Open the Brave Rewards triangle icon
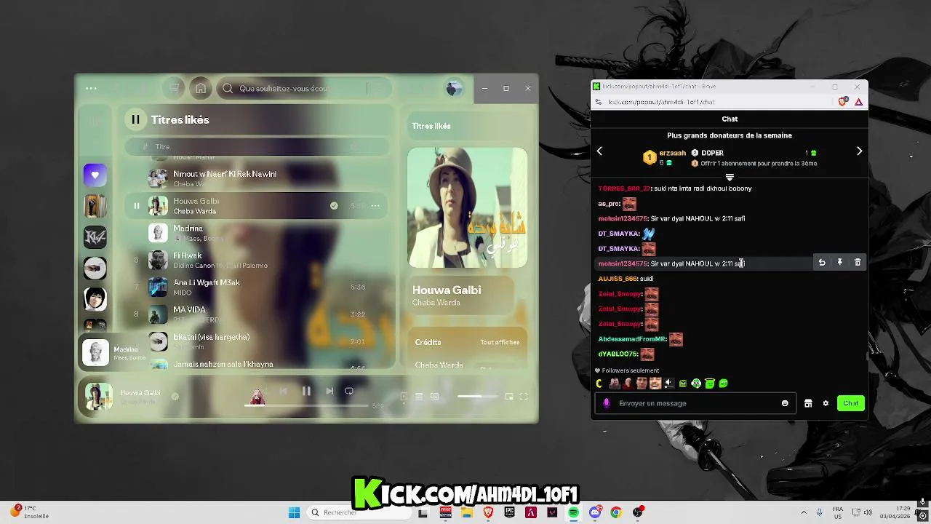The width and height of the screenshot is (931, 524). (859, 102)
